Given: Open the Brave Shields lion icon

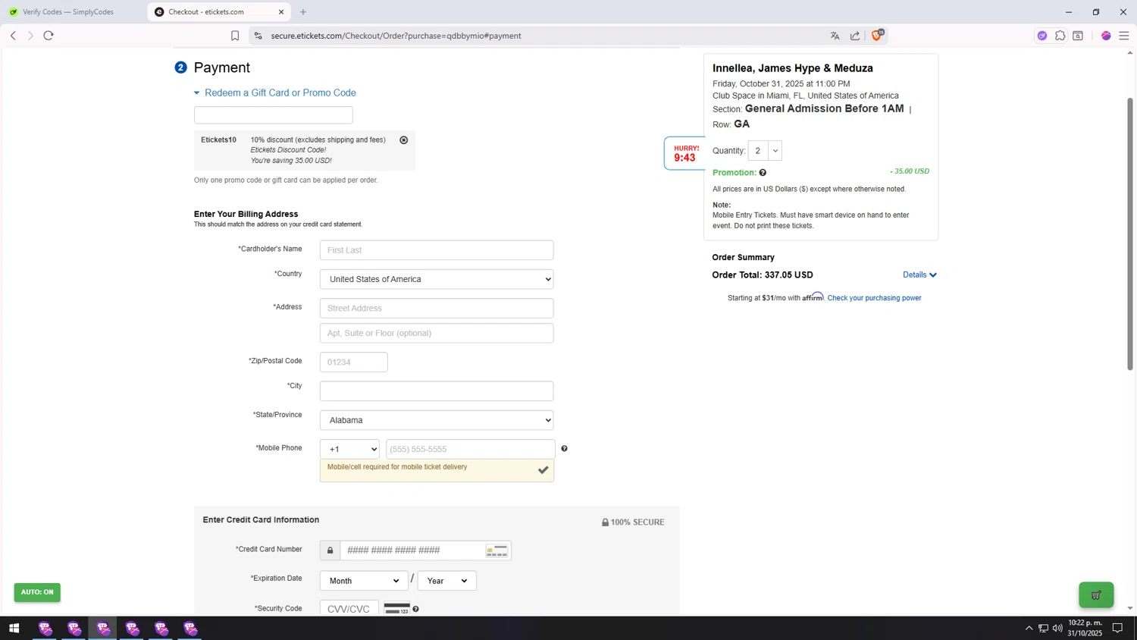Looking at the screenshot, I should click(x=877, y=35).
